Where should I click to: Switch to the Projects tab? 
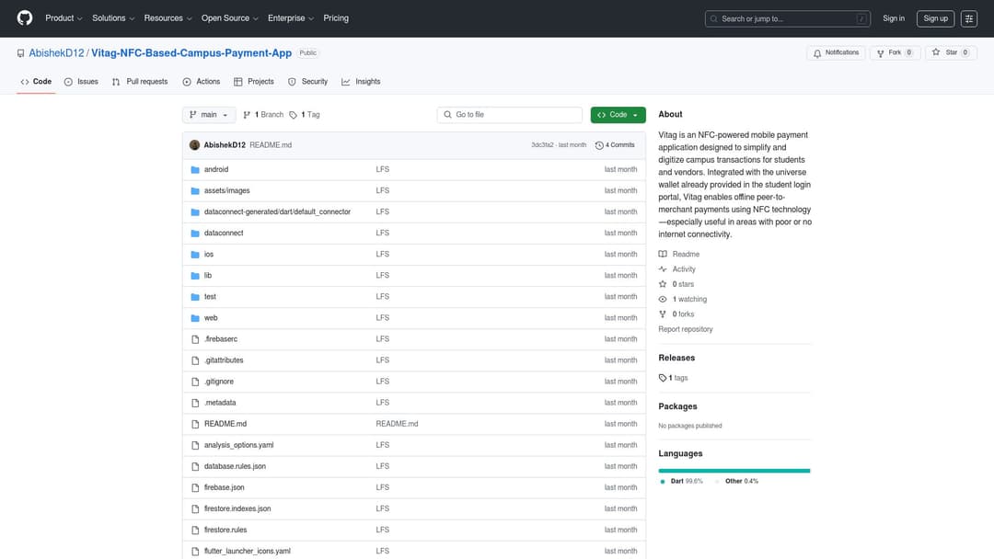[x=254, y=82]
